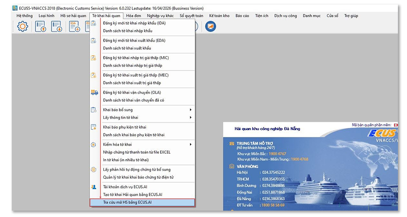
Task: Click the ECUS logo on the splash panel
Action: pyautogui.click(x=383, y=133)
